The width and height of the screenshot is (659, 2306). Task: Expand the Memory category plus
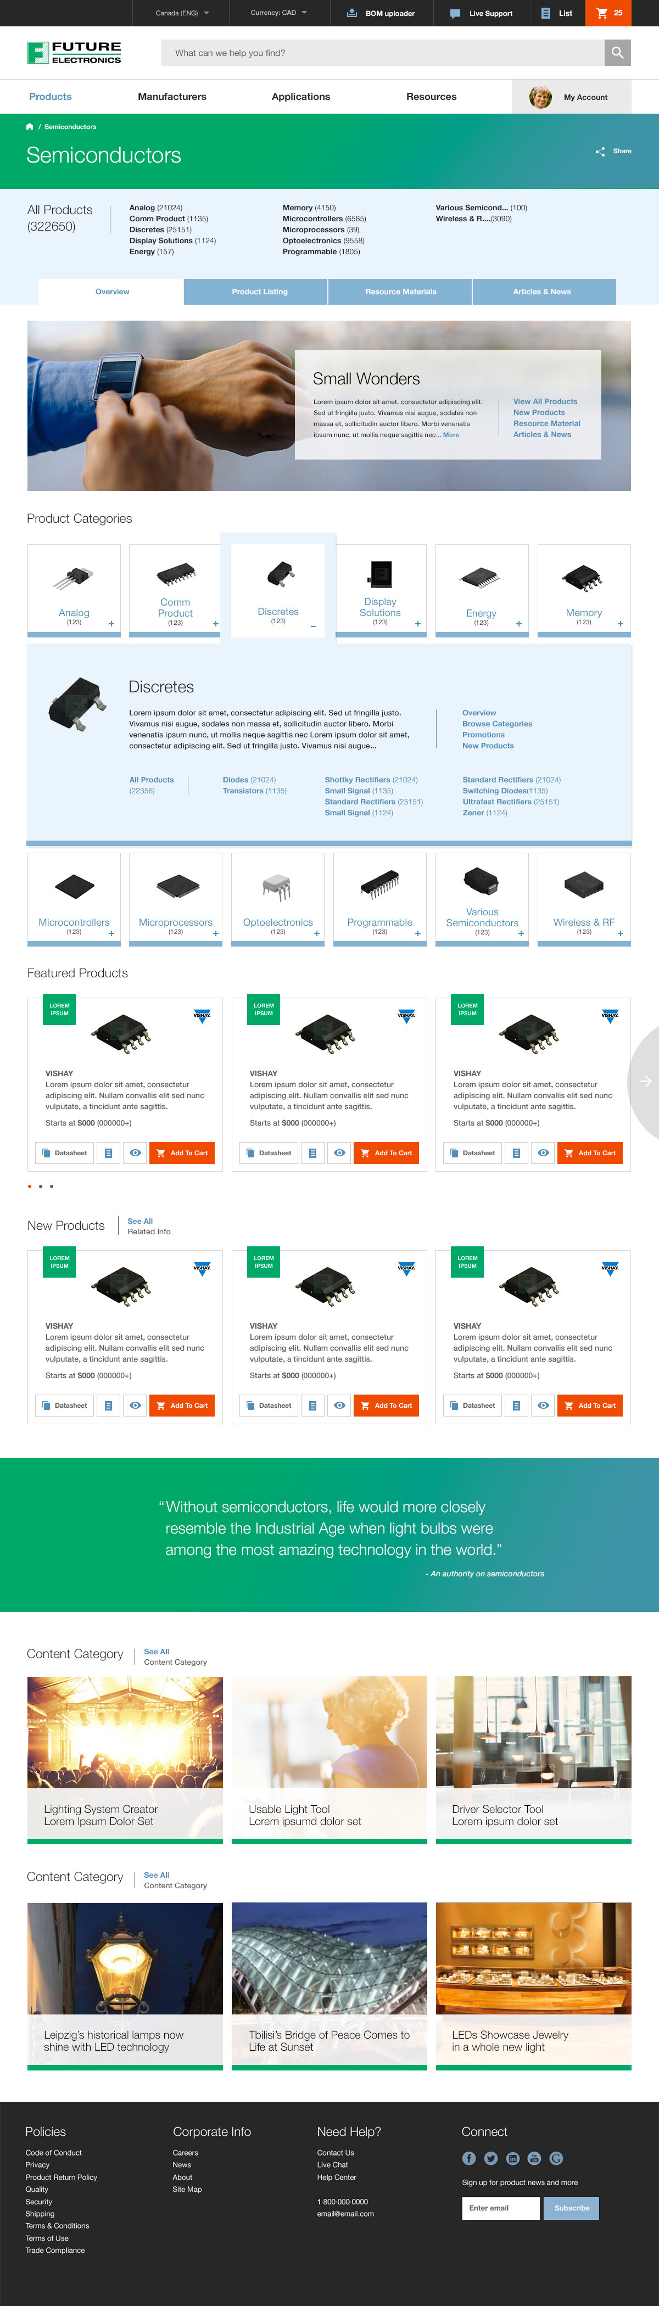pyautogui.click(x=621, y=624)
